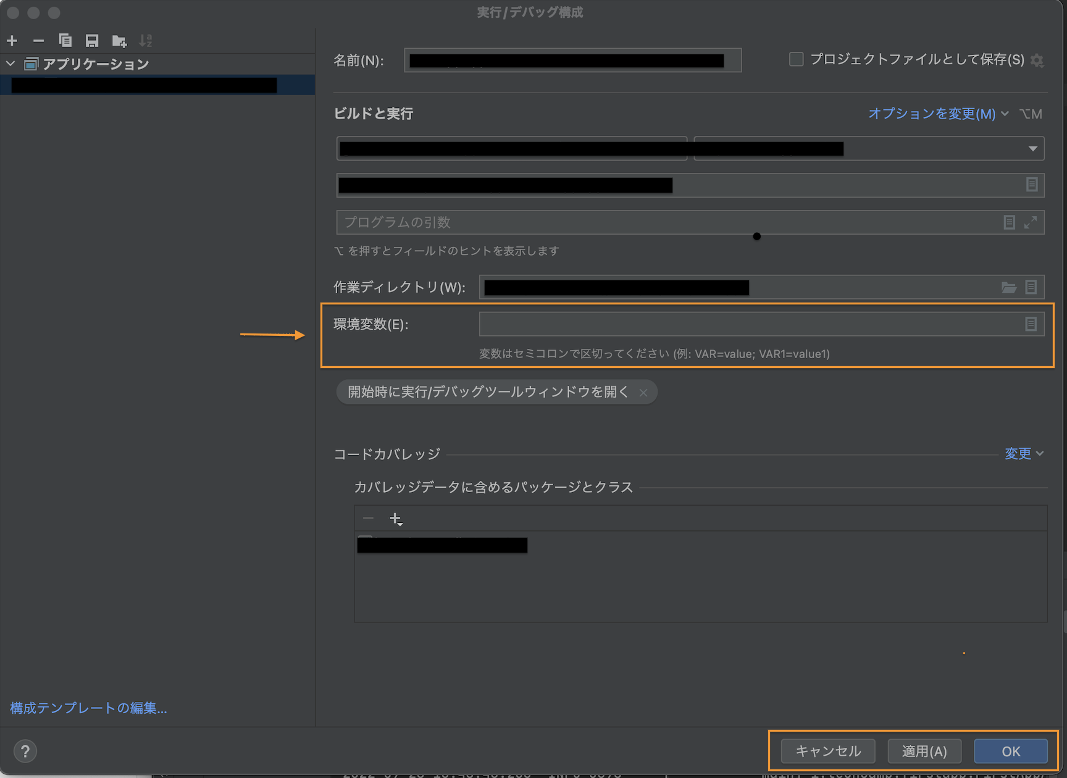The image size is (1067, 778).
Task: Open the build target combo box dropdown
Action: click(1032, 148)
